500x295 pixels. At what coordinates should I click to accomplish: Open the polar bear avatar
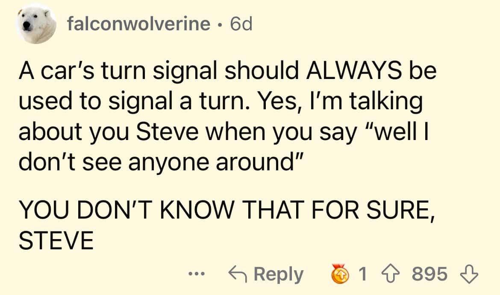[x=36, y=24]
